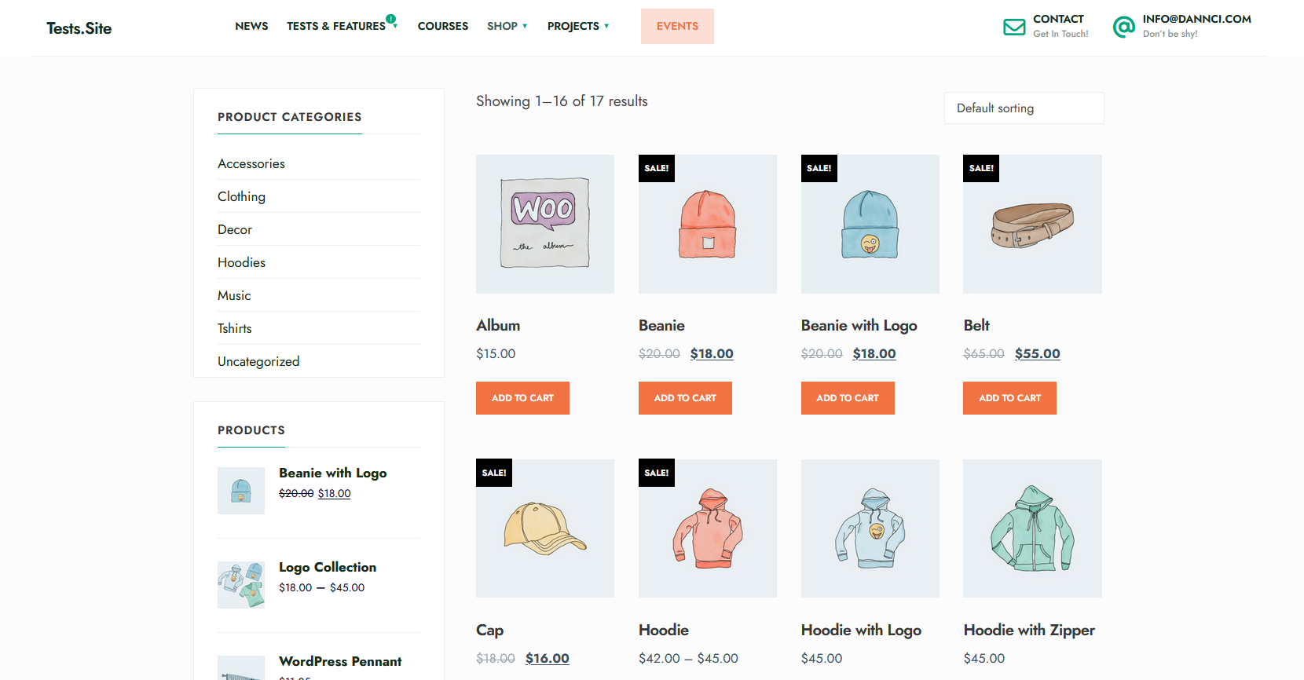Open the Default sorting dropdown
The image size is (1304, 680).
[x=1024, y=108]
